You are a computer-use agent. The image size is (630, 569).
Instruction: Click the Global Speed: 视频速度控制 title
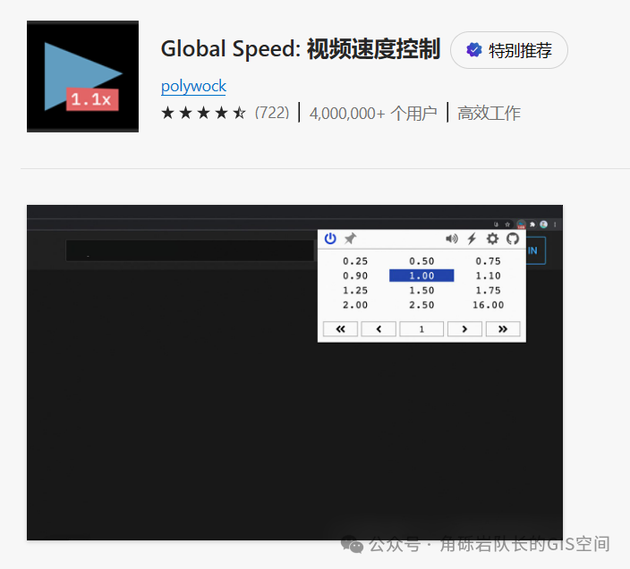[301, 49]
